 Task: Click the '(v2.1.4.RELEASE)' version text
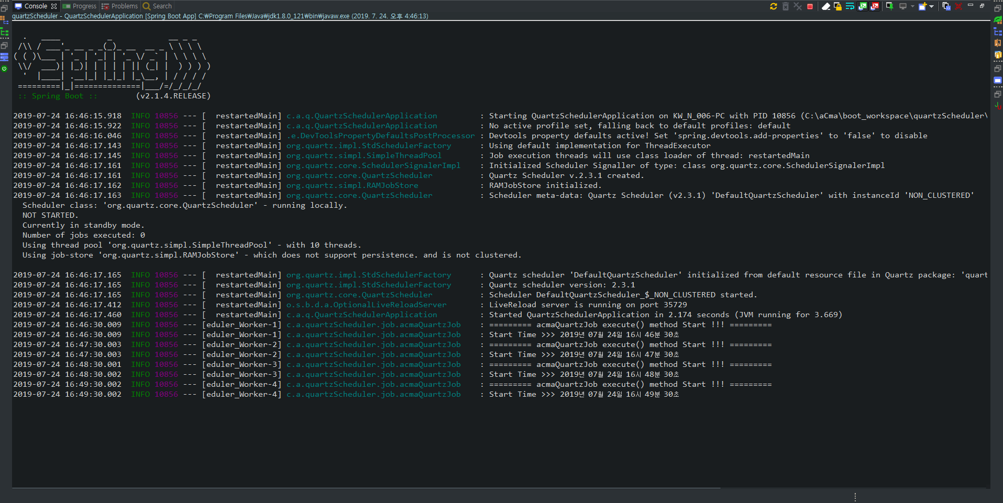tap(173, 96)
